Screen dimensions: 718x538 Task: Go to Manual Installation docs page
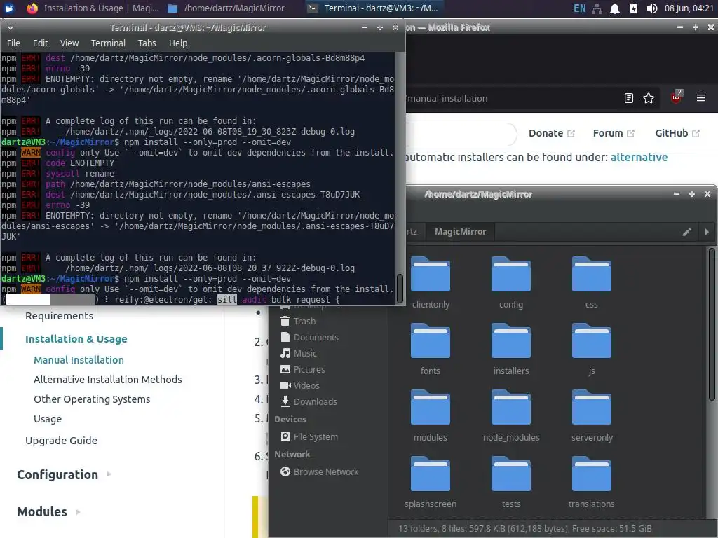[79, 360]
